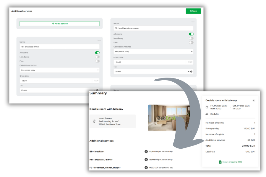Add a service with the plus button
The width and height of the screenshot is (266, 177).
pyautogui.click(x=59, y=24)
